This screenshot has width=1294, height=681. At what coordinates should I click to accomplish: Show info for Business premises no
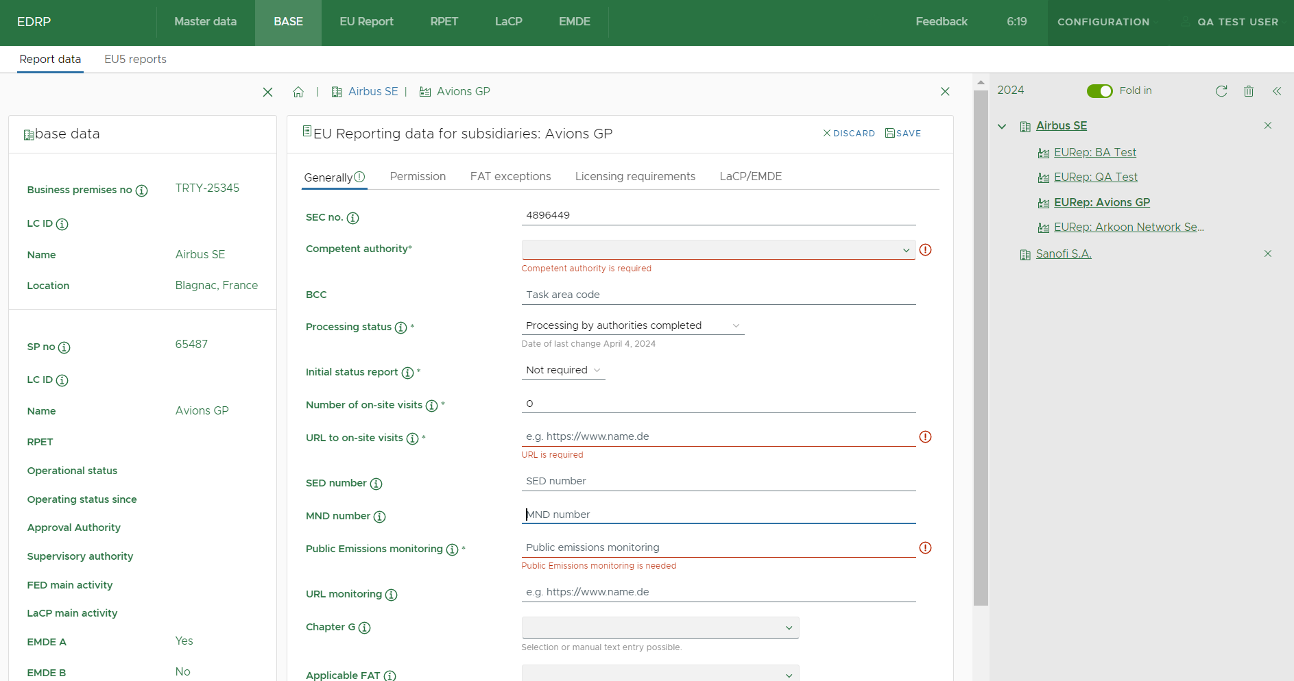pos(141,190)
